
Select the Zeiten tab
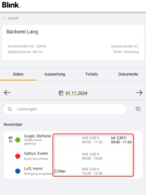coord(18,74)
